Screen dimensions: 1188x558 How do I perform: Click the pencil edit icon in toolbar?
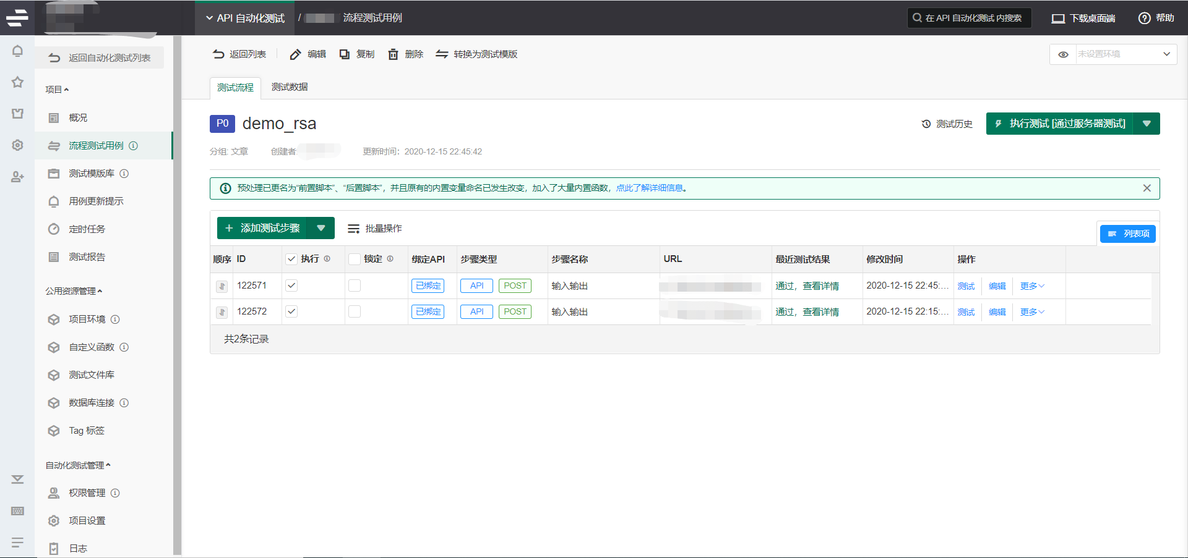coord(296,54)
